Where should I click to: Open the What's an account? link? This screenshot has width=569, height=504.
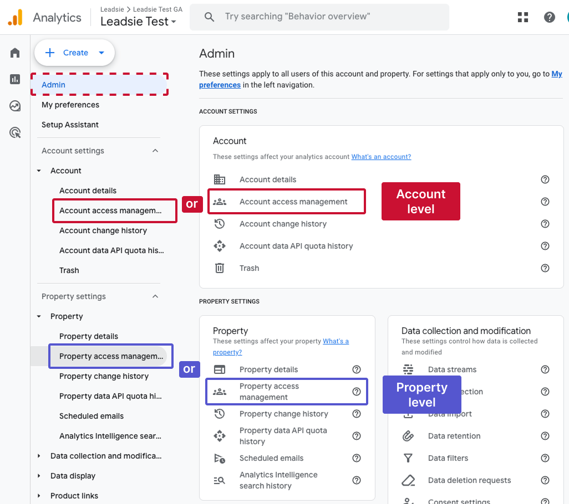pos(381,157)
